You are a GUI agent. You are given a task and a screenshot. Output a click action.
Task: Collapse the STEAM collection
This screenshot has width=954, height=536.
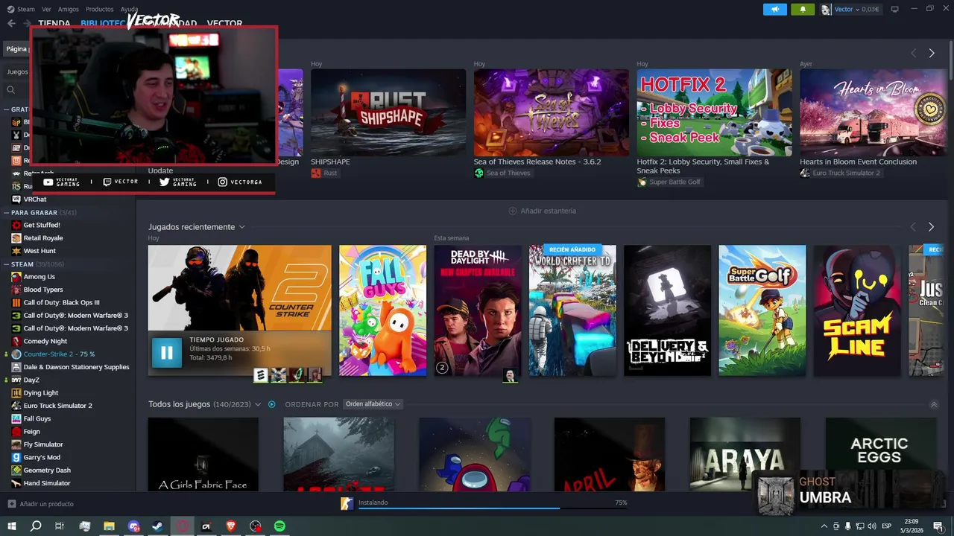7,264
